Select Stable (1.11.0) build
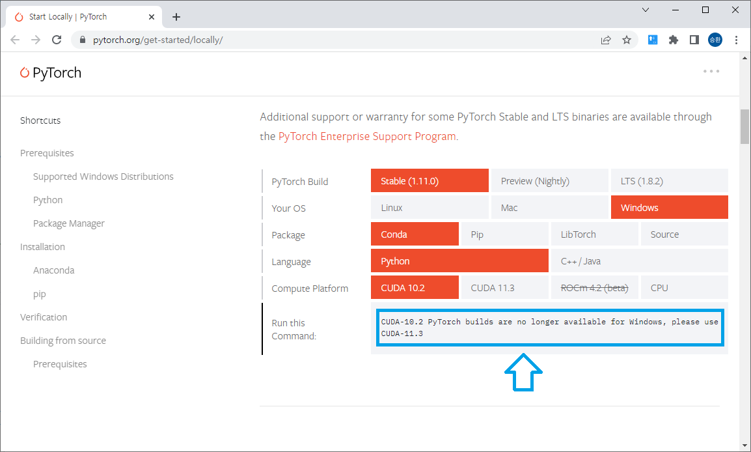Screen dimensions: 751x452 [430, 180]
